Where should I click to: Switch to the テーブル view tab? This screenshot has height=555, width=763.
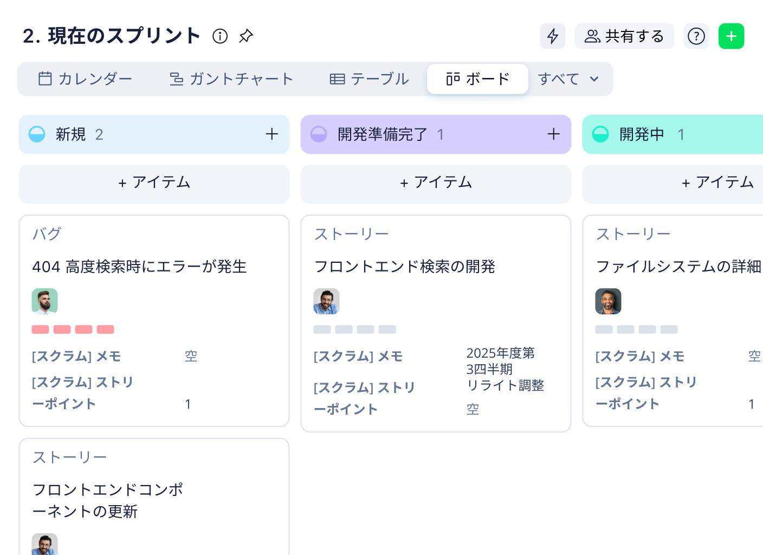click(369, 79)
